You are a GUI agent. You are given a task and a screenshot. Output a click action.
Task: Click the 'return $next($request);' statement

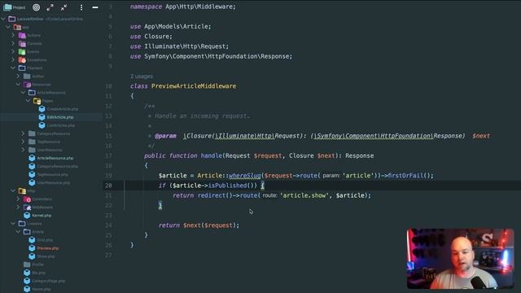tap(199, 225)
